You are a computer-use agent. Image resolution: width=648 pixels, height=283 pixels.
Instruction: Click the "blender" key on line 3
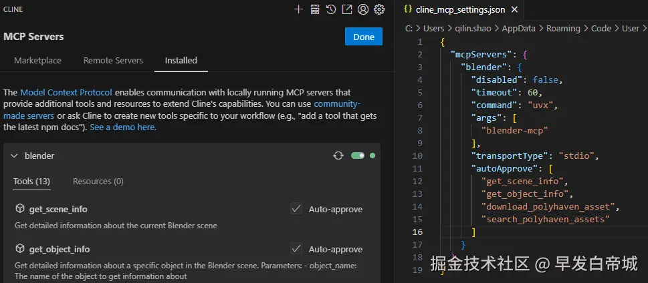[484, 67]
